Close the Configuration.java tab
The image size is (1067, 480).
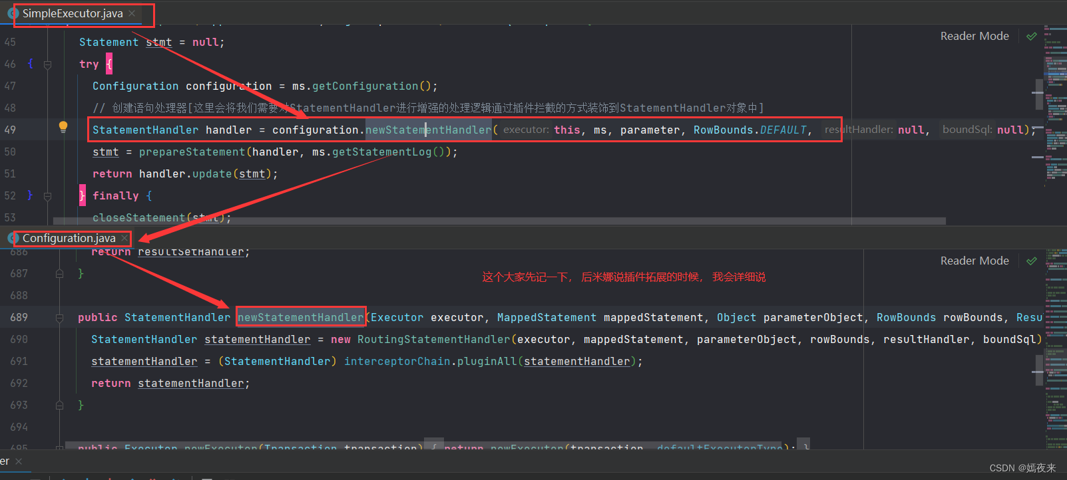click(124, 238)
